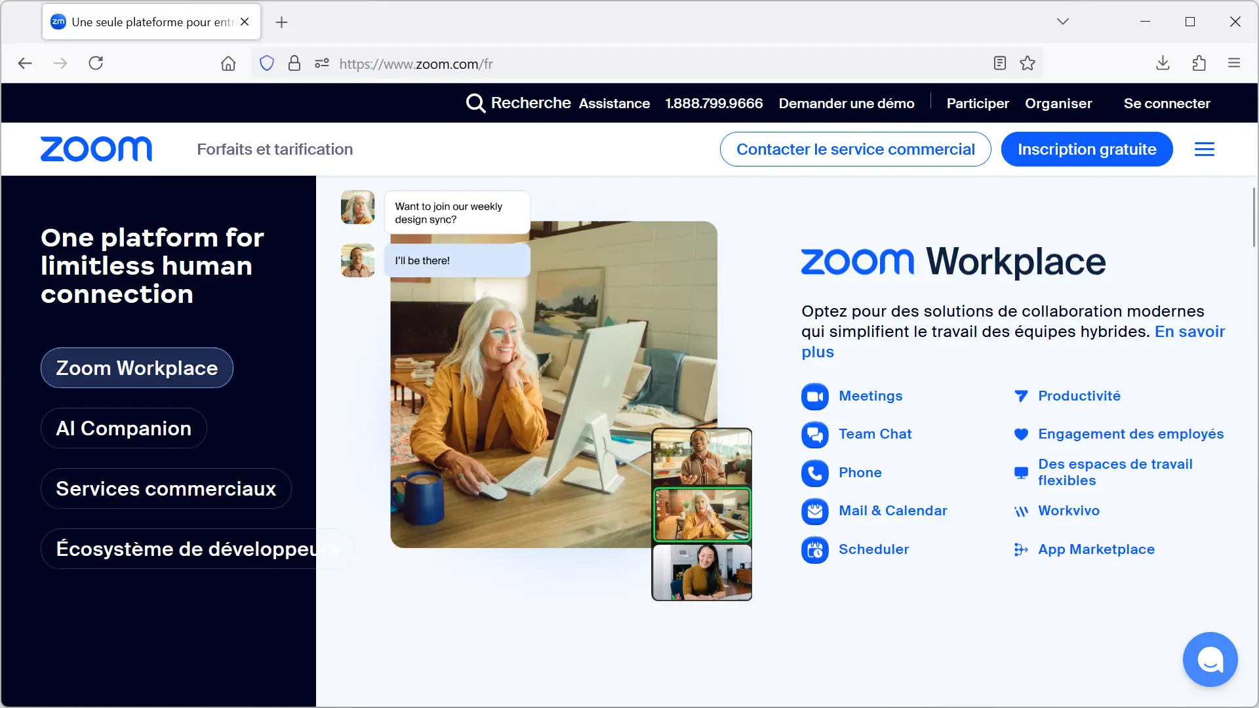
Task: Open the extensions puzzle icon
Action: 1199,64
